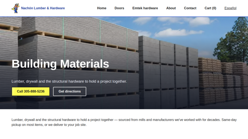The image size is (248, 139).
Task: Click the Get directions button
Action: point(70,91)
